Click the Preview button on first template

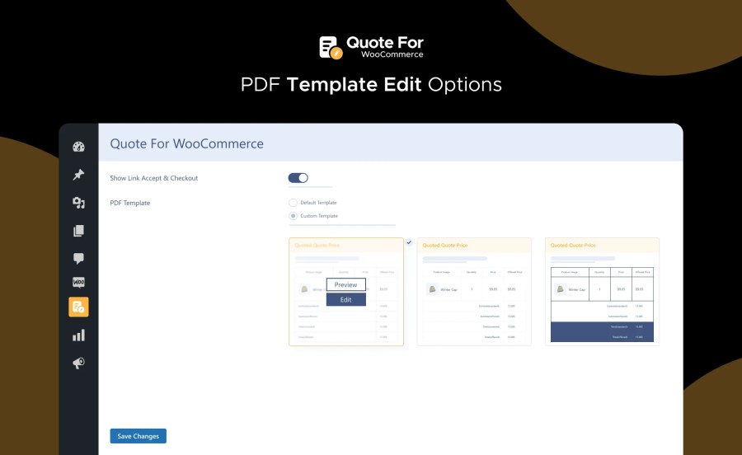pyautogui.click(x=346, y=284)
